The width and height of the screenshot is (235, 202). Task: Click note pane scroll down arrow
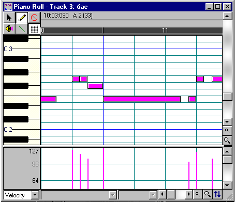coord(227,122)
